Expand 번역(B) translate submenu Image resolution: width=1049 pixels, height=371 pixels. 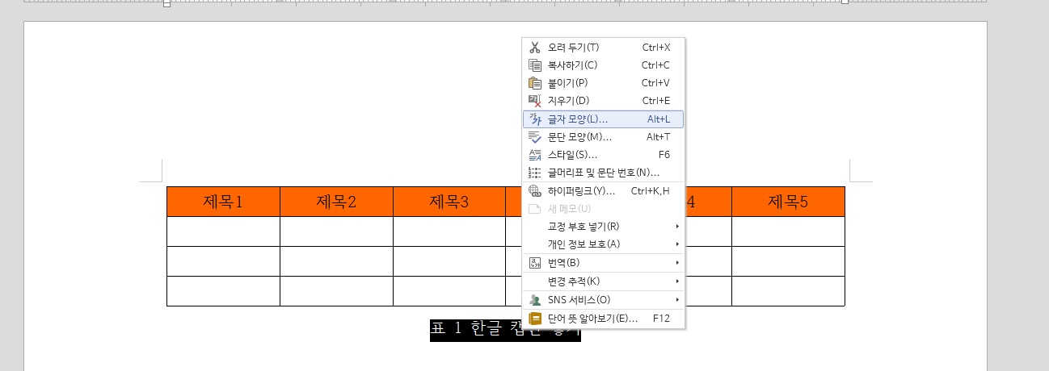coord(603,263)
